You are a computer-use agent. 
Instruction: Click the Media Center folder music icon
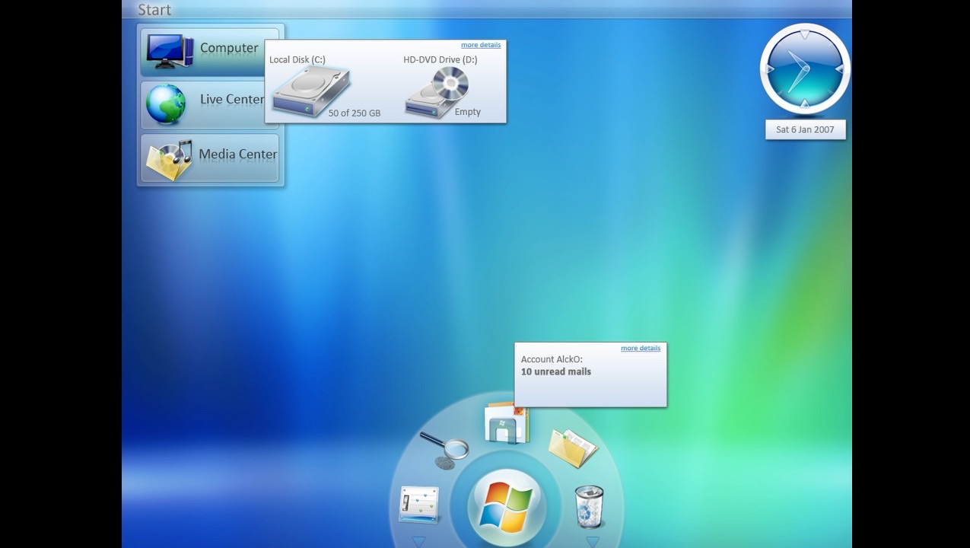coord(169,159)
